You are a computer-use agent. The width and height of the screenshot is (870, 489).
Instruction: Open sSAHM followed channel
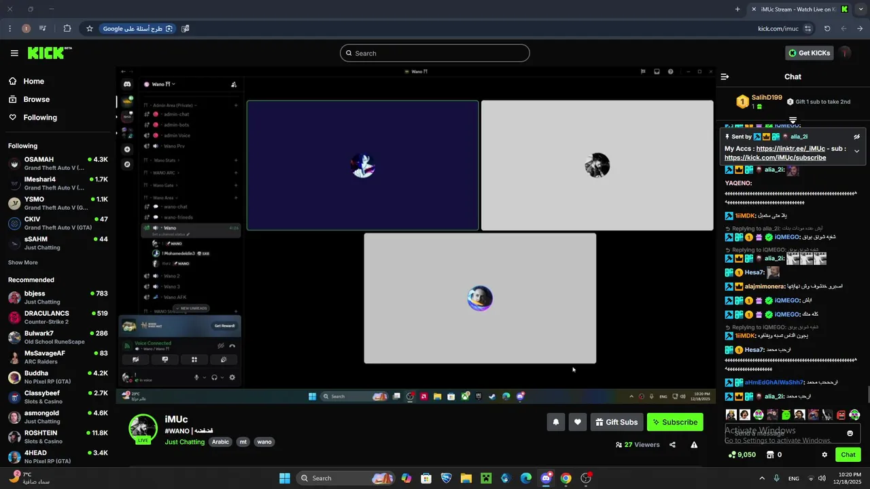tap(58, 243)
